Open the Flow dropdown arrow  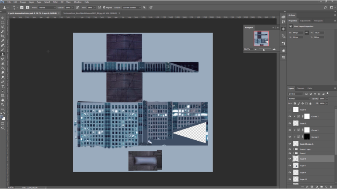(x=94, y=8)
